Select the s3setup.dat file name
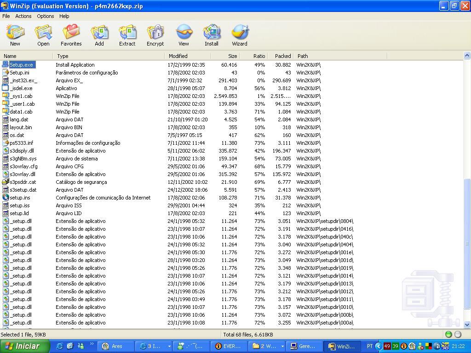471x353 pixels. tap(23, 190)
